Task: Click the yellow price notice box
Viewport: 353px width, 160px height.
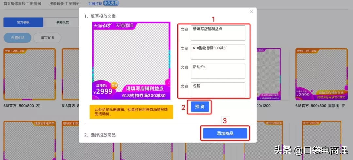Action: coord(131,112)
